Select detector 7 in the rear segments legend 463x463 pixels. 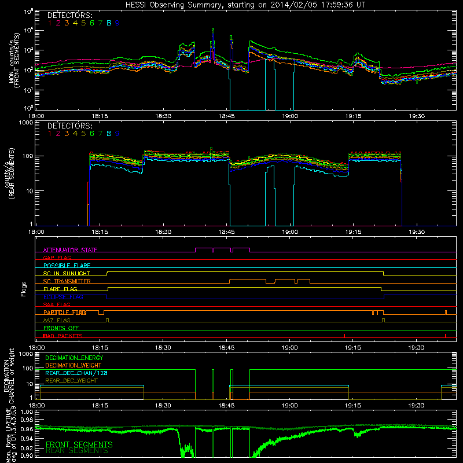[x=100, y=134]
